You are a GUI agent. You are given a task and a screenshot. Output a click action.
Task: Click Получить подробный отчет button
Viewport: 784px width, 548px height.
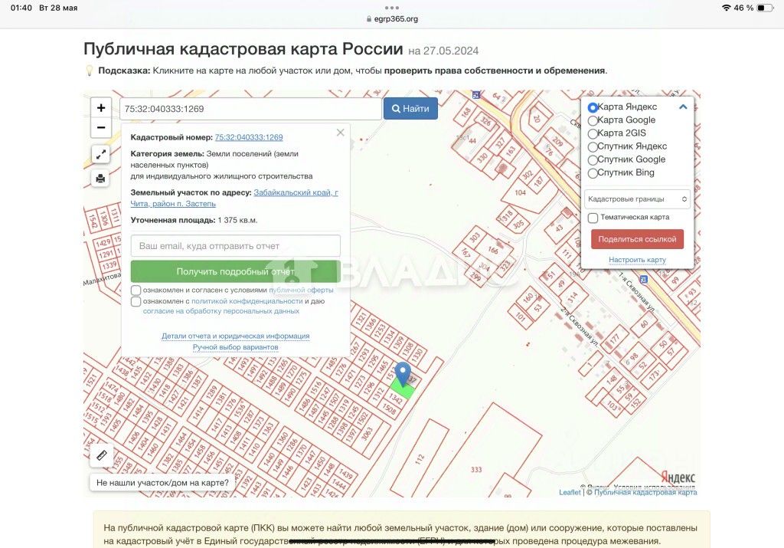click(236, 272)
